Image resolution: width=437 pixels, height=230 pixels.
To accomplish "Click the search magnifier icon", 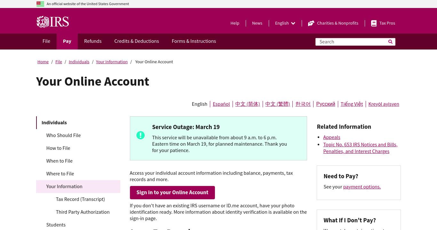I will click(x=390, y=42).
